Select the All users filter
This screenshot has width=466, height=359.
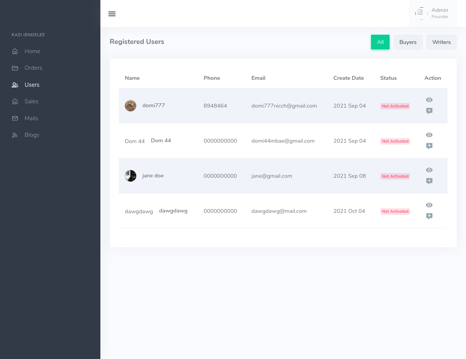380,42
